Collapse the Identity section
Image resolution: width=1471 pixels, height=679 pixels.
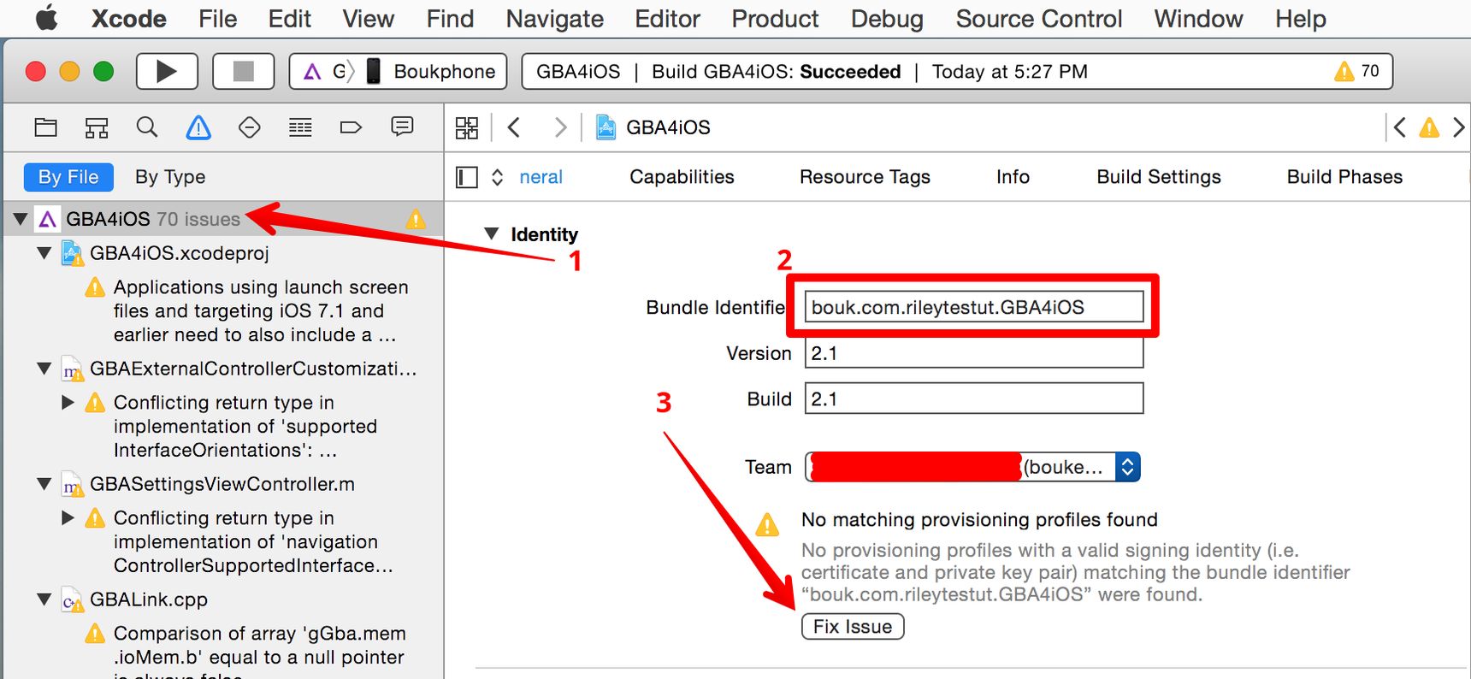click(491, 233)
